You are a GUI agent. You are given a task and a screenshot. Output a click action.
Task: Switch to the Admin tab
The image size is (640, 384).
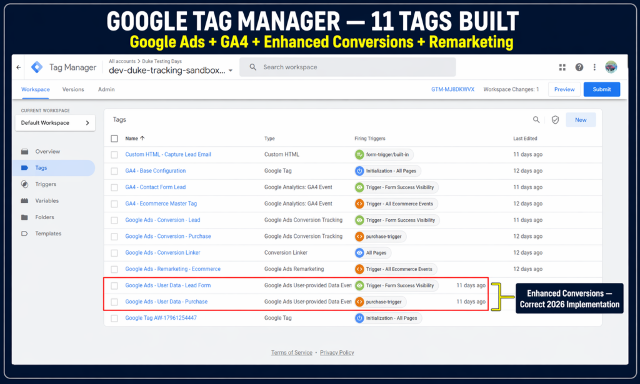point(106,89)
